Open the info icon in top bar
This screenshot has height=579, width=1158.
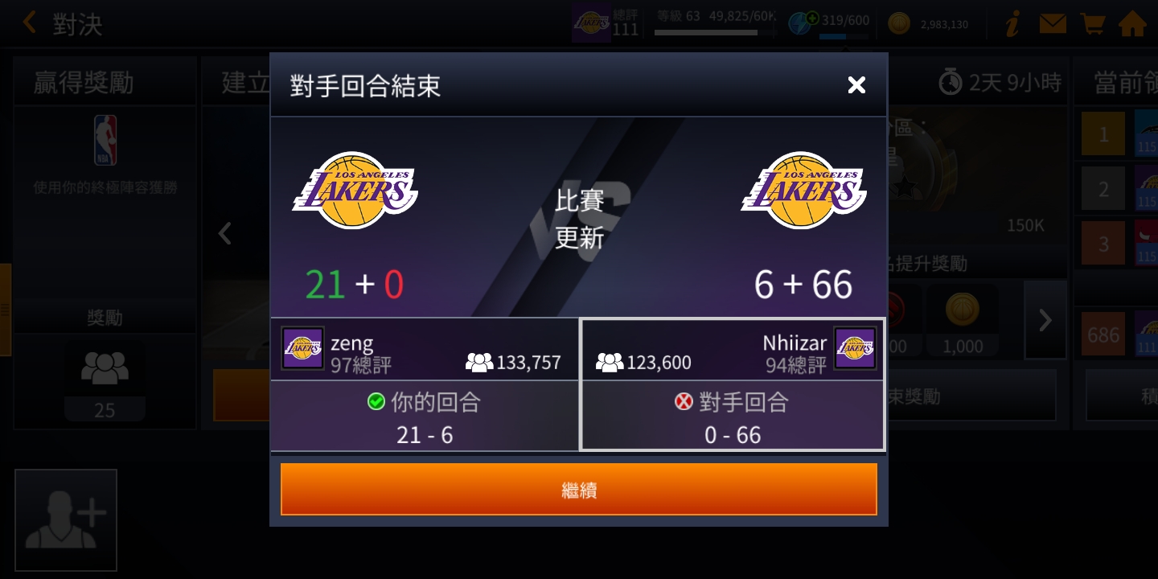[1012, 24]
